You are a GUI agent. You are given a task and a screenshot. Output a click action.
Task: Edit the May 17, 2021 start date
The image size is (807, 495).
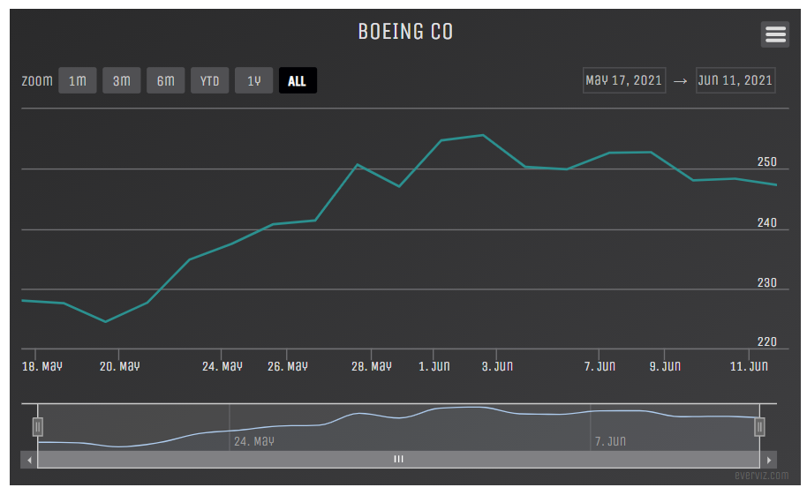(624, 80)
